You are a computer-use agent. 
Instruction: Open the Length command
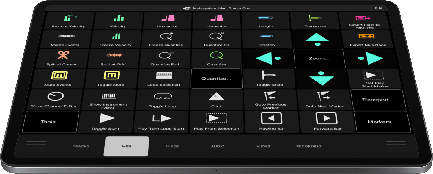point(266,21)
